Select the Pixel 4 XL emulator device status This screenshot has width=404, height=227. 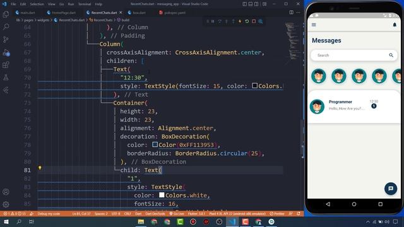coord(237,214)
